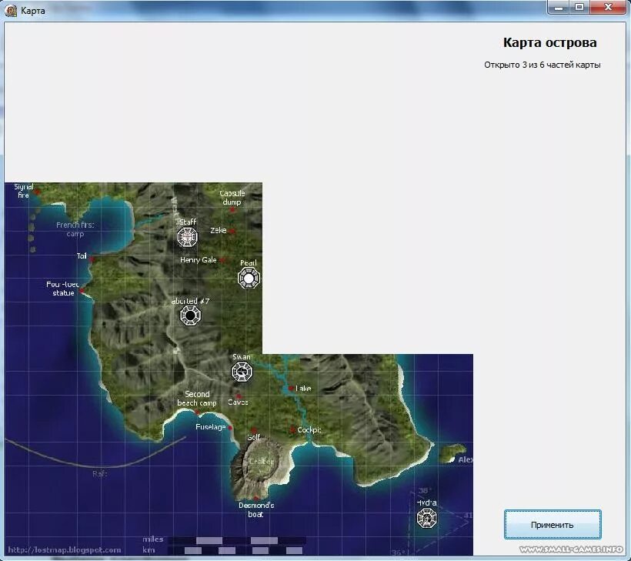Maximize the Карта window

point(579,7)
